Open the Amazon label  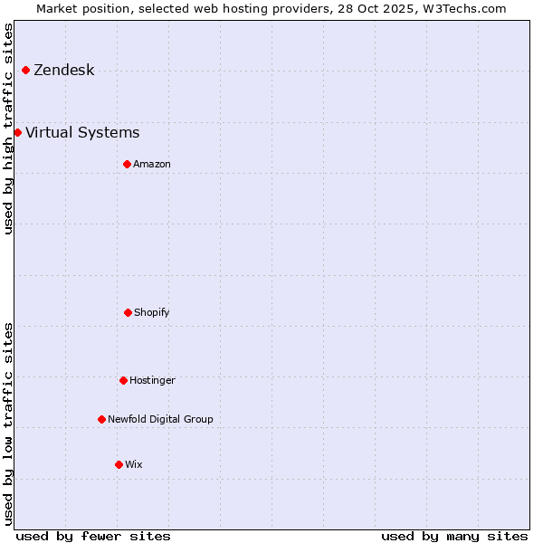tap(151, 164)
